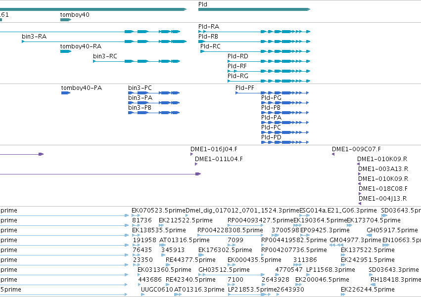Select the 345913 EST label
This screenshot has width=421, height=297.
173,250
